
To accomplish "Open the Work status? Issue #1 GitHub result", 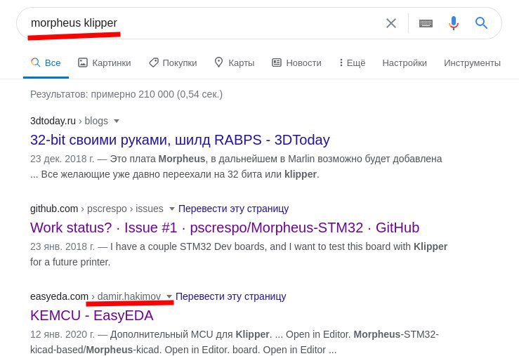I will (225, 228).
